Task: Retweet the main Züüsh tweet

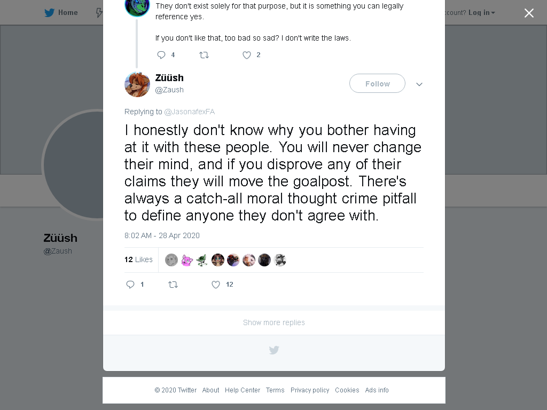Action: 173,285
